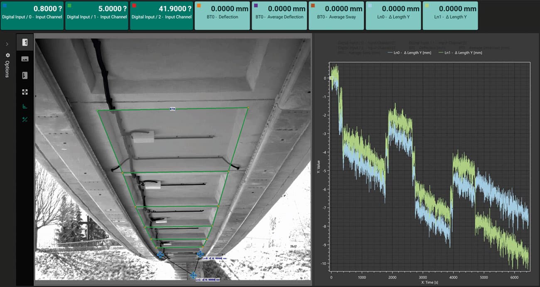Image resolution: width=540 pixels, height=287 pixels.
Task: Select the BT0 - Average Deflection tile
Action: 279,16
